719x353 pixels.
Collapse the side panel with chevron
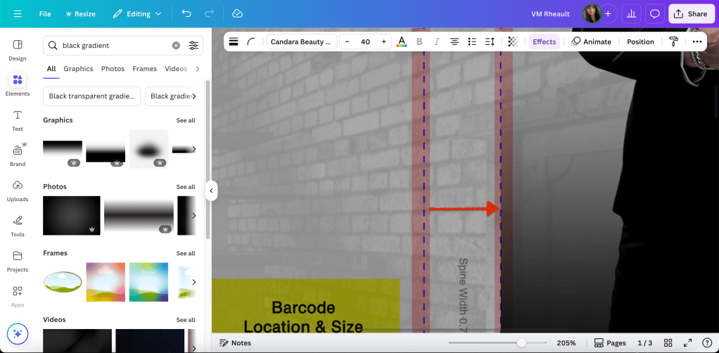pos(211,191)
